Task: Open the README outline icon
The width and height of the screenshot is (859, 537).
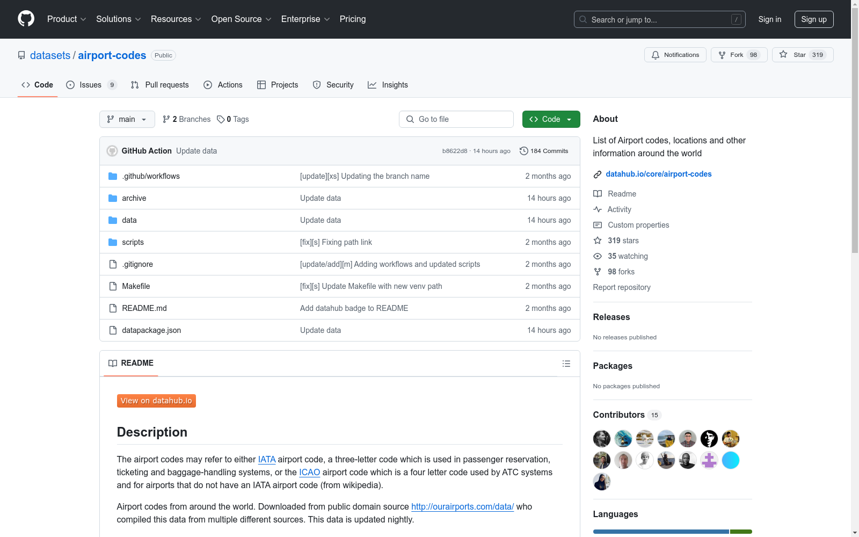Action: (x=566, y=364)
